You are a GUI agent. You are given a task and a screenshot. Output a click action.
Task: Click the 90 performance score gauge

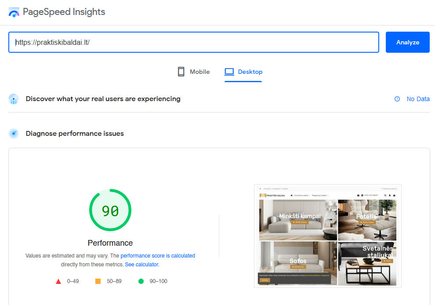coord(110,210)
